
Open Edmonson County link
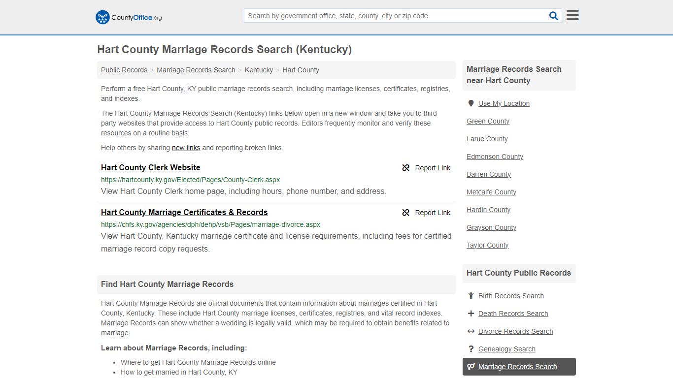[495, 157]
